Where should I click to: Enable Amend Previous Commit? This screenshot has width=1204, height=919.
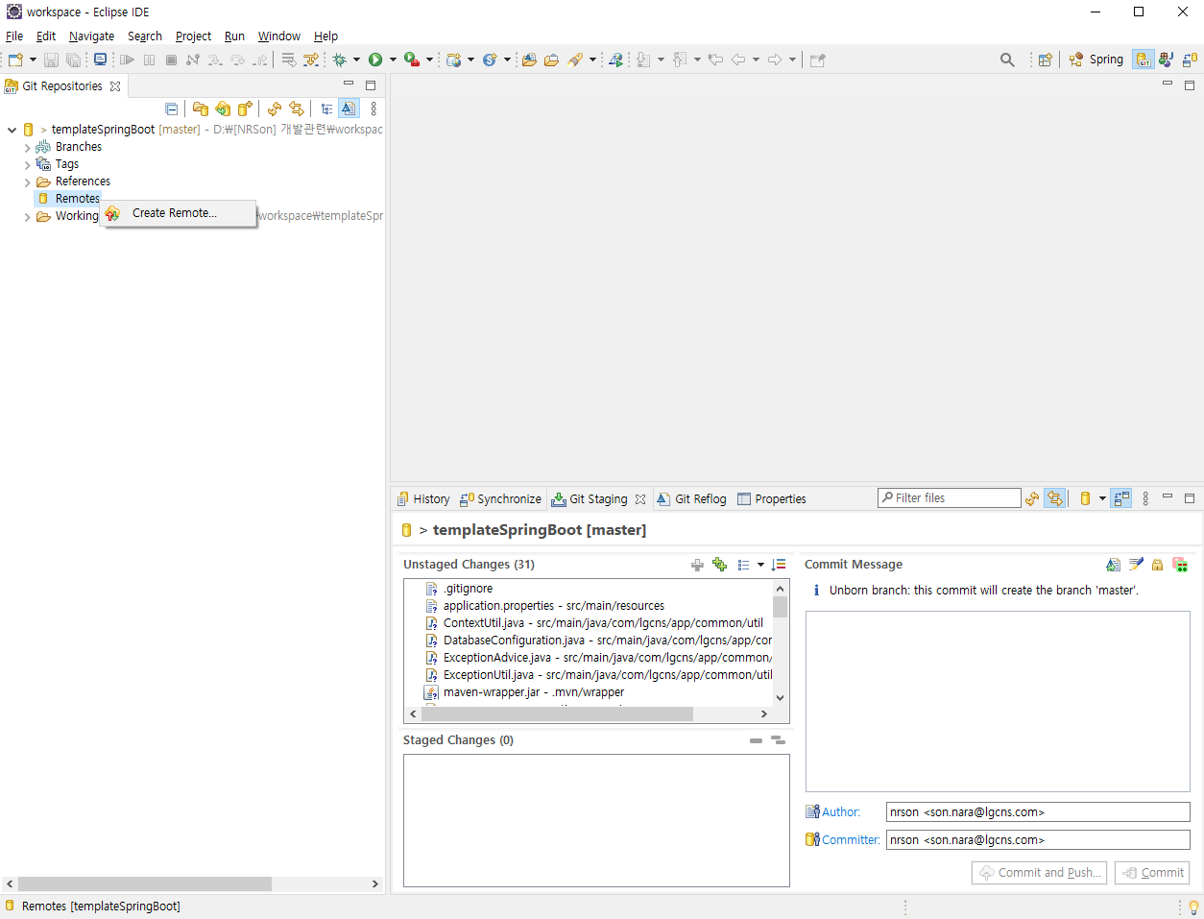click(1114, 565)
